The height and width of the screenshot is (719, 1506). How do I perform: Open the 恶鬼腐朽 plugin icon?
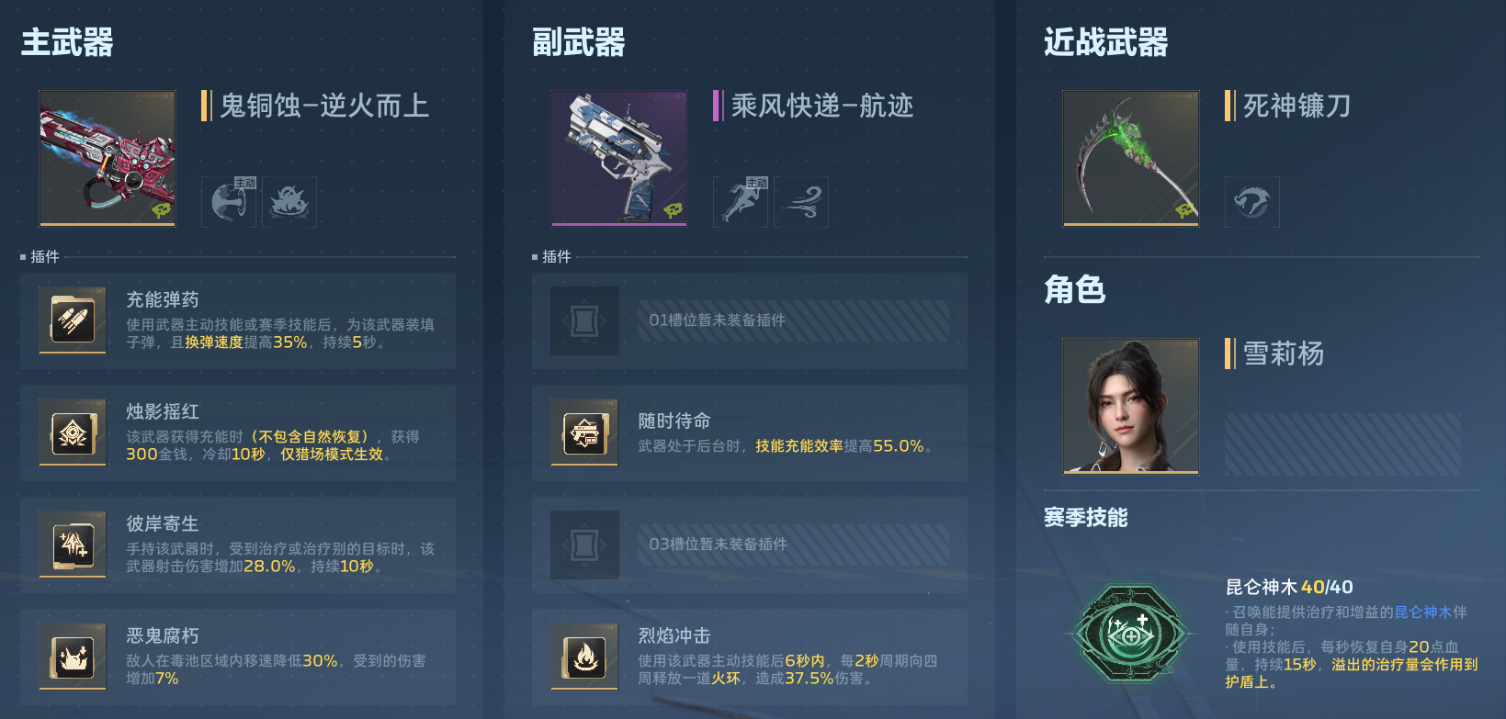(x=73, y=657)
